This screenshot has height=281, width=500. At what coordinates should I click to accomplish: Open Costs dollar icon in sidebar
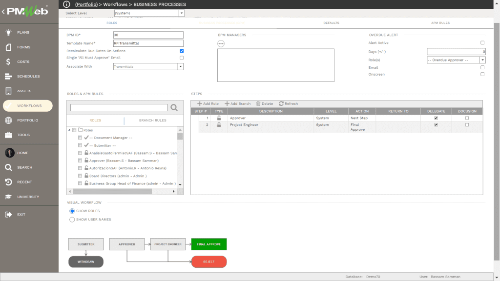tap(8, 61)
